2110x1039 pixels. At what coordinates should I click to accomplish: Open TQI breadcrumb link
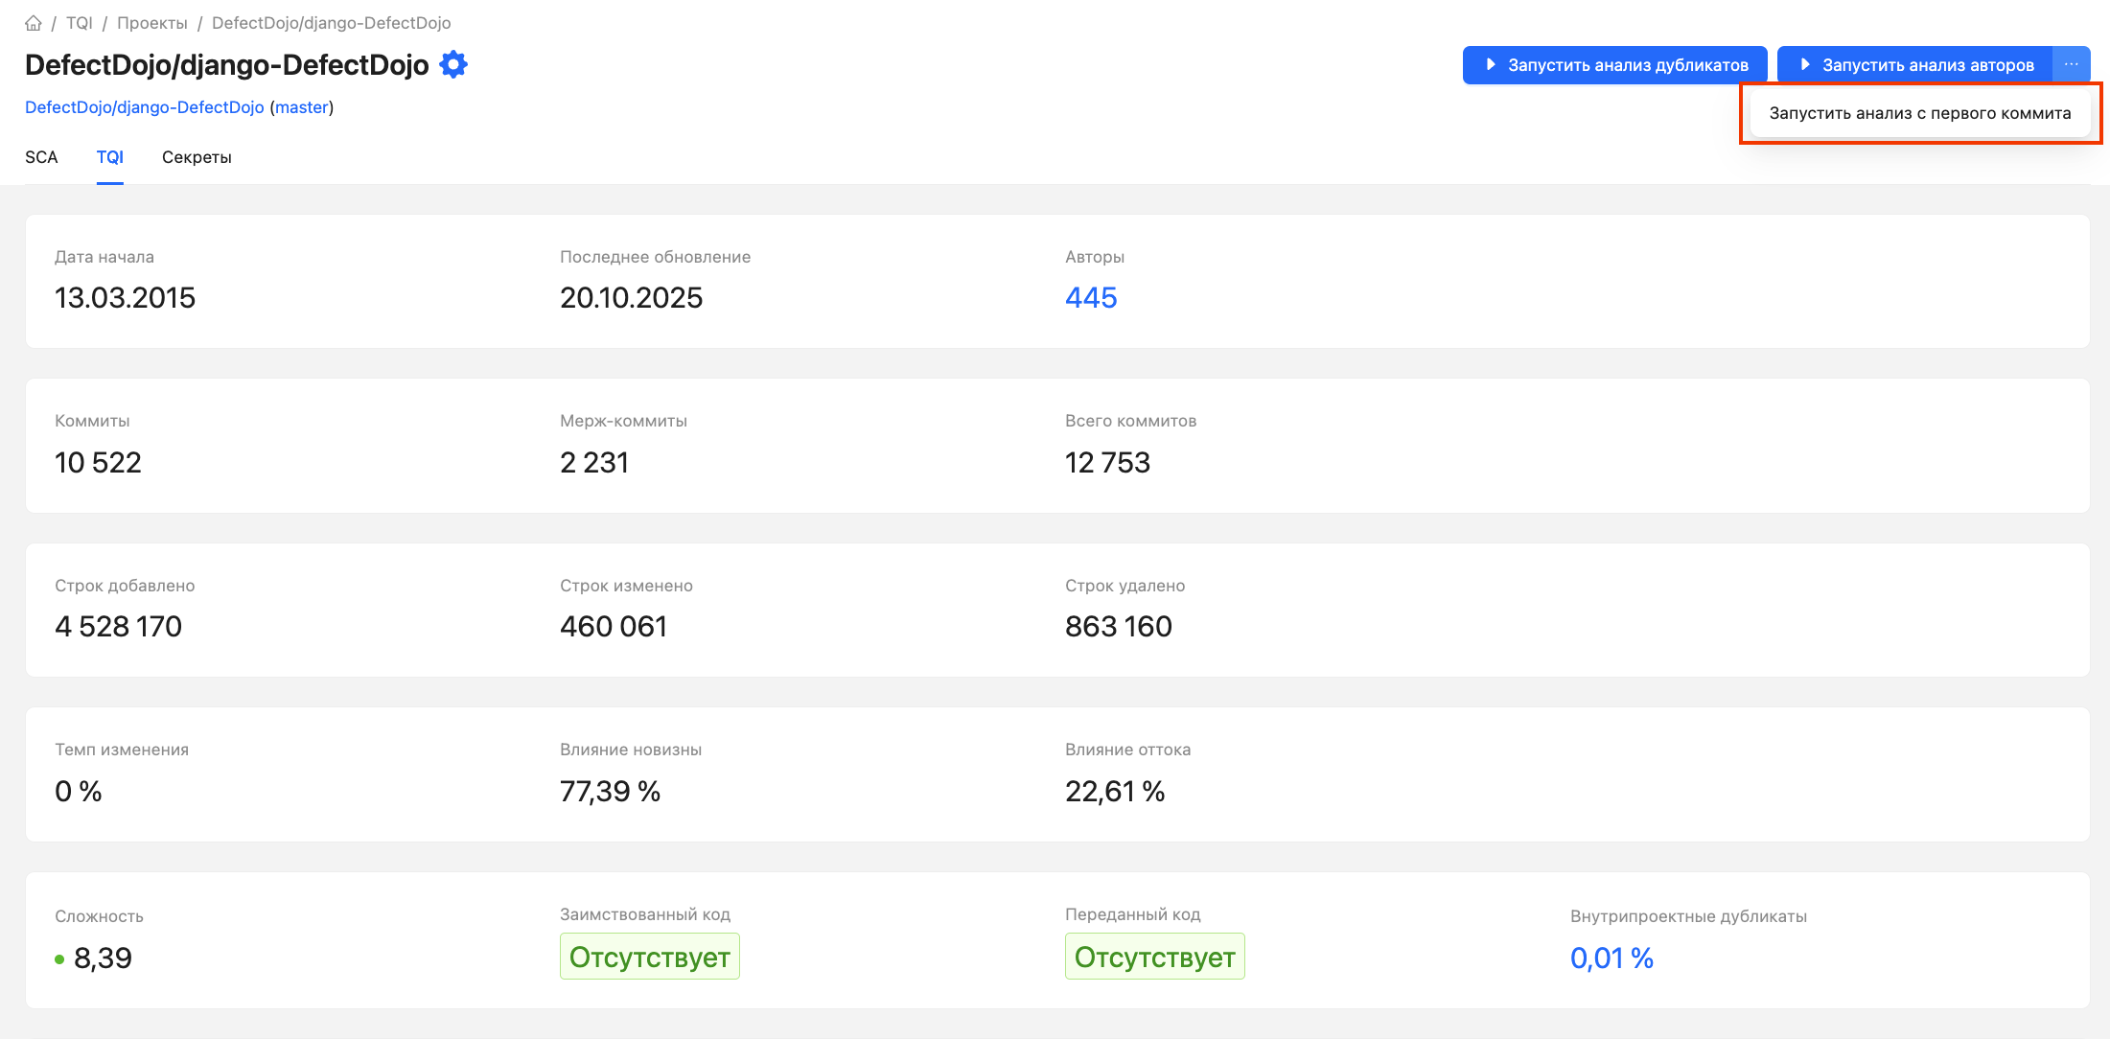click(79, 23)
